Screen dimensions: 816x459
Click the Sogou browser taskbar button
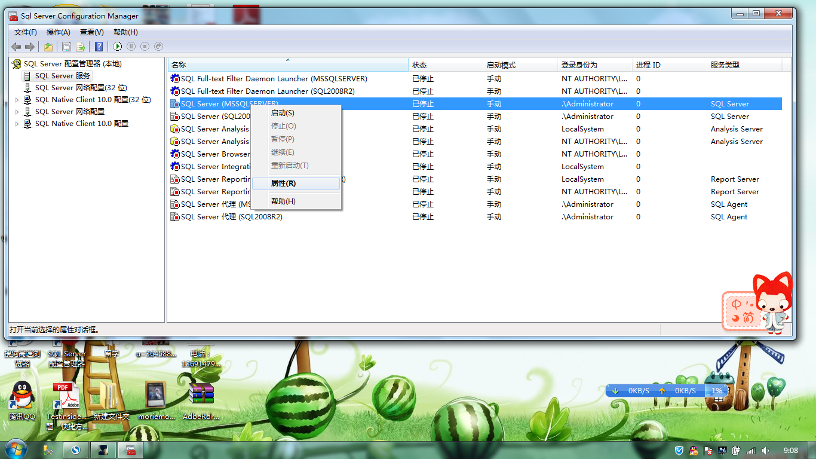click(x=76, y=450)
